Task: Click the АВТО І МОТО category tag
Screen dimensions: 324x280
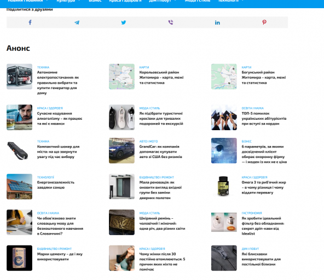Action: coord(148,142)
